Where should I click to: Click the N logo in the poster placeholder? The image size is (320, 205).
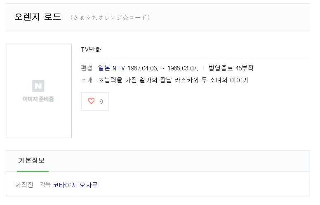(x=38, y=86)
